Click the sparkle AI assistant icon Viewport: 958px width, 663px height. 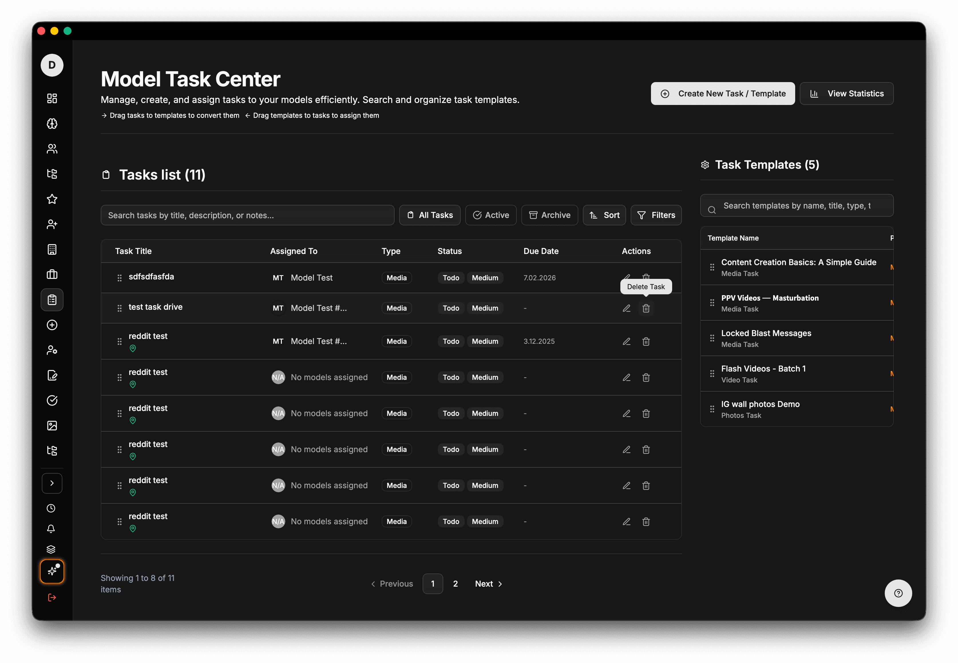[x=52, y=571]
